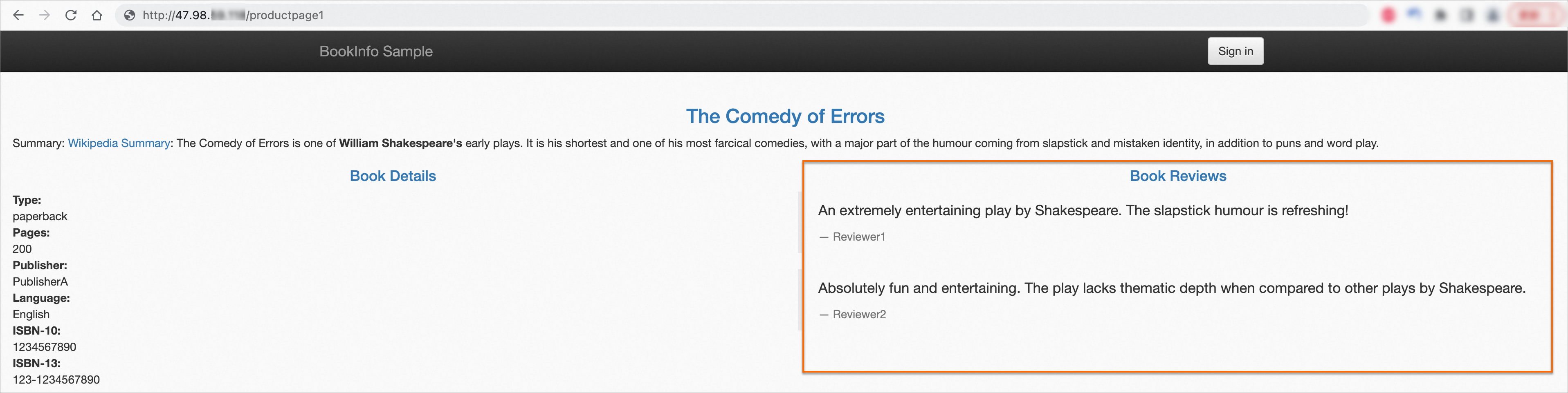Open the Wikipedia Summary link
The height and width of the screenshot is (393, 1568).
[x=119, y=143]
